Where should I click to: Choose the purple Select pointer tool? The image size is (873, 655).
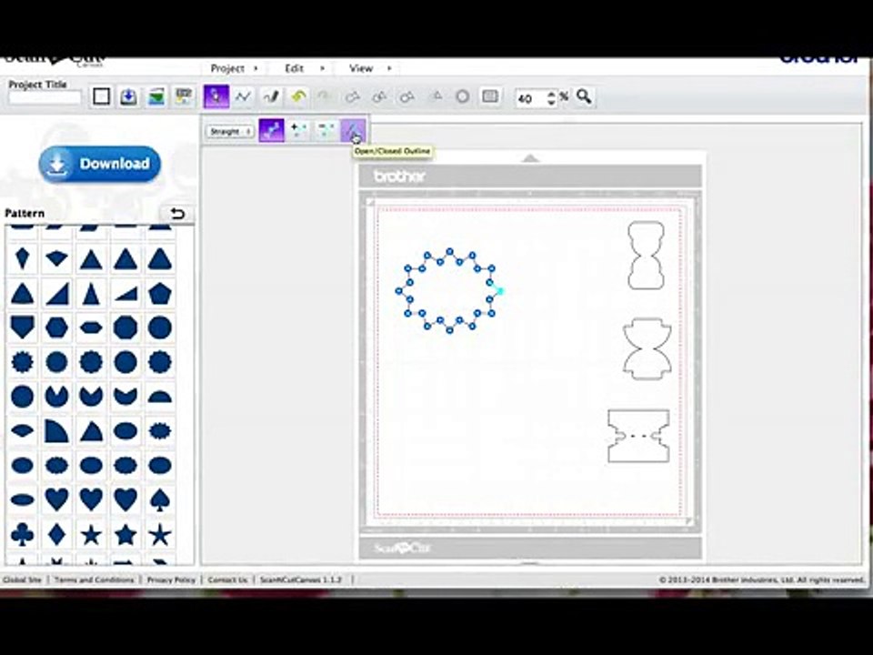216,96
